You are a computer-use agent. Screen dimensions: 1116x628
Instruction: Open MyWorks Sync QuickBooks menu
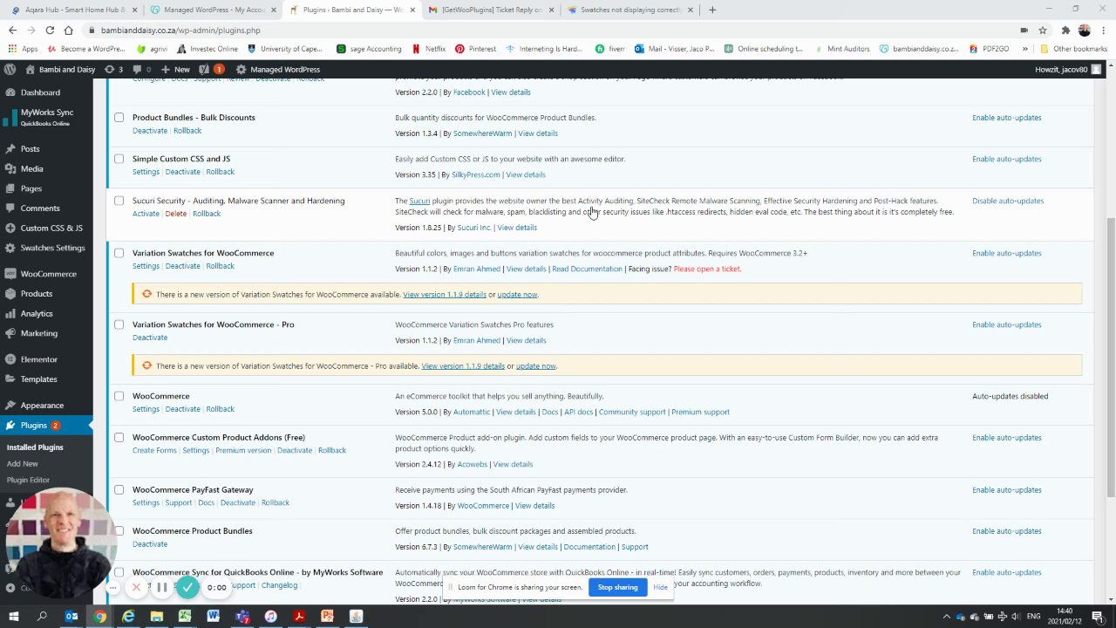[46, 118]
